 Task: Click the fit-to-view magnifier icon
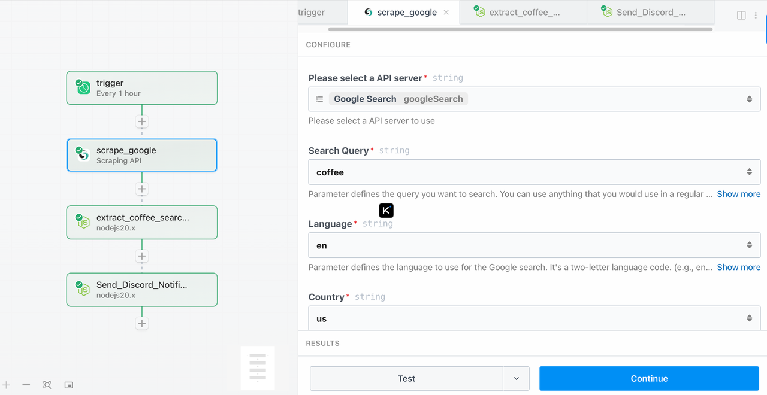[47, 385]
